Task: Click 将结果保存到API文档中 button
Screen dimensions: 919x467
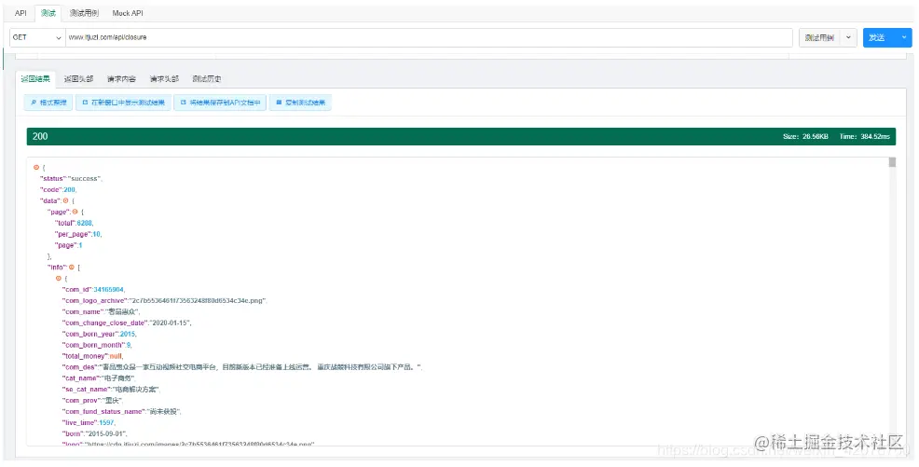Action: tap(220, 103)
